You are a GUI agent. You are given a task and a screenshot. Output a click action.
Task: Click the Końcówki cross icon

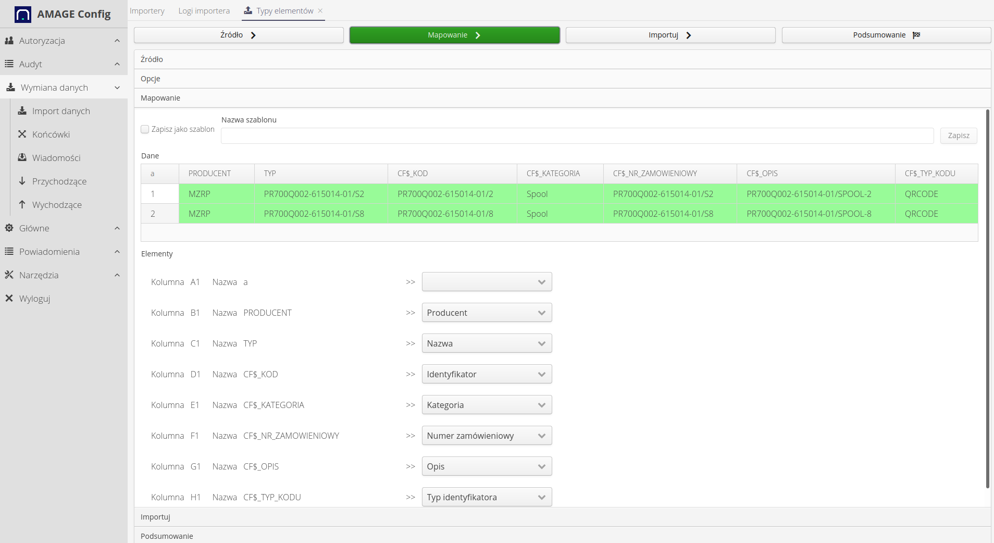tap(22, 134)
